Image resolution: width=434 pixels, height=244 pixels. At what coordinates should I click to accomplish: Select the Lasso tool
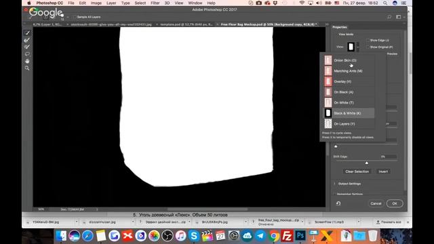pyautogui.click(x=27, y=54)
